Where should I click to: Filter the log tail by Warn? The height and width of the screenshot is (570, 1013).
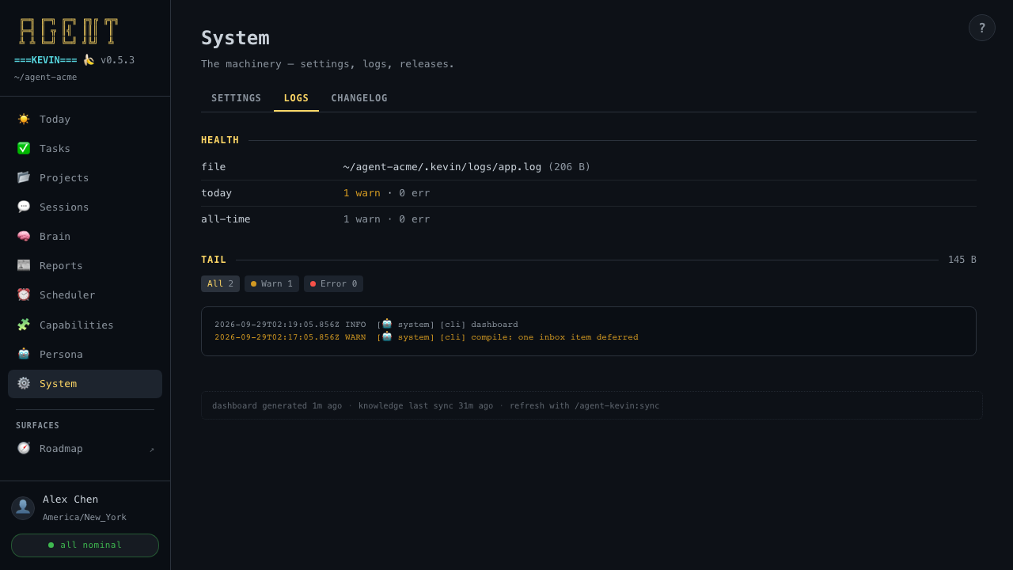pyautogui.click(x=271, y=283)
